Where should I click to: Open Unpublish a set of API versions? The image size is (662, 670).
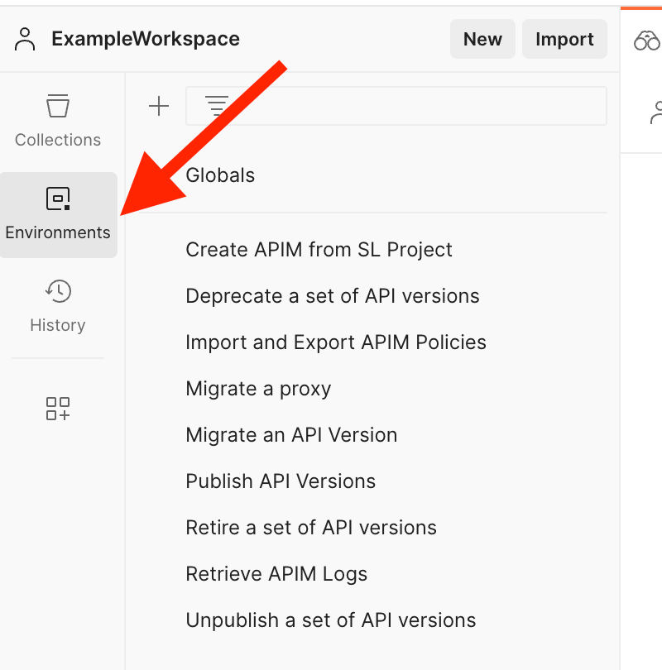pyautogui.click(x=330, y=620)
